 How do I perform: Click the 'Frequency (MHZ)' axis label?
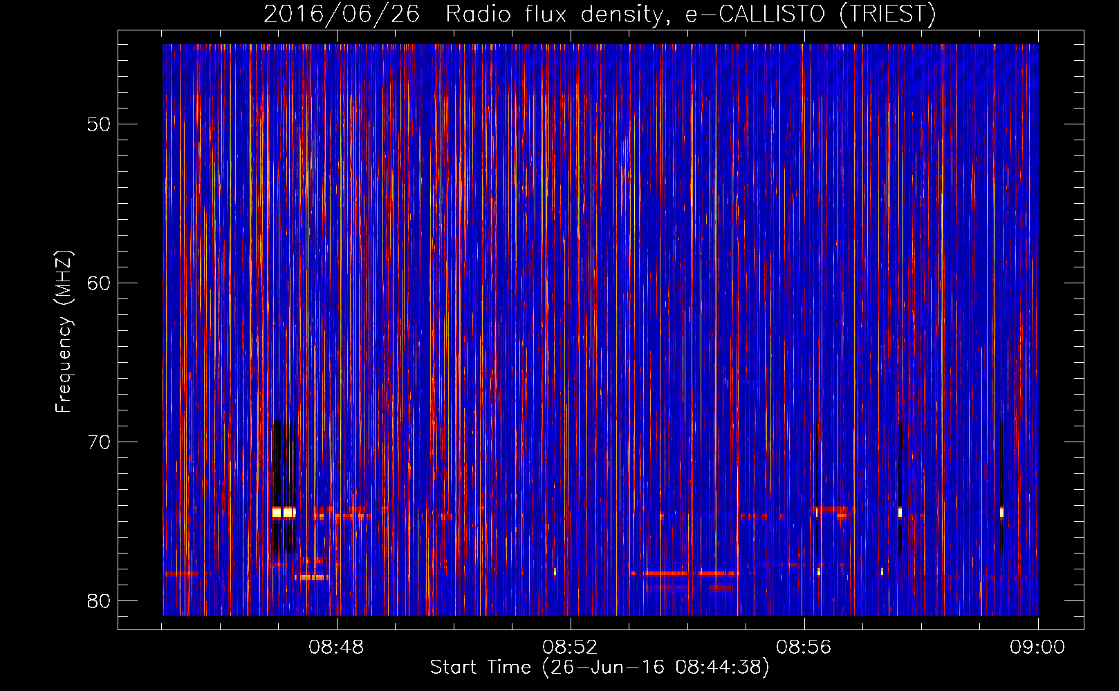tap(64, 332)
